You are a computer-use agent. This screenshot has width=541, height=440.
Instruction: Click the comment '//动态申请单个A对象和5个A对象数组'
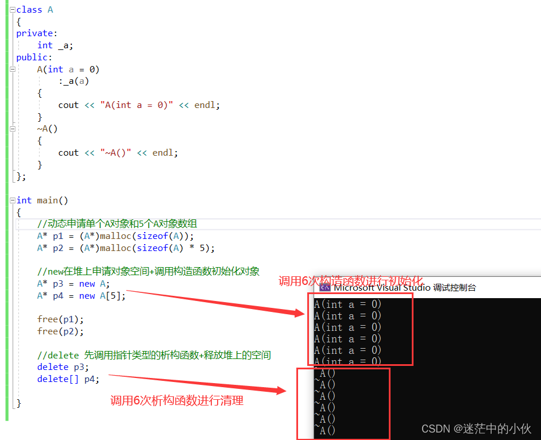117,223
